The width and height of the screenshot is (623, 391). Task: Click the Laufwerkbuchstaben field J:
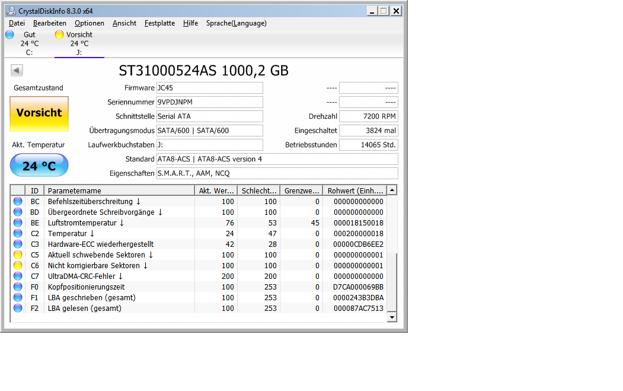210,145
